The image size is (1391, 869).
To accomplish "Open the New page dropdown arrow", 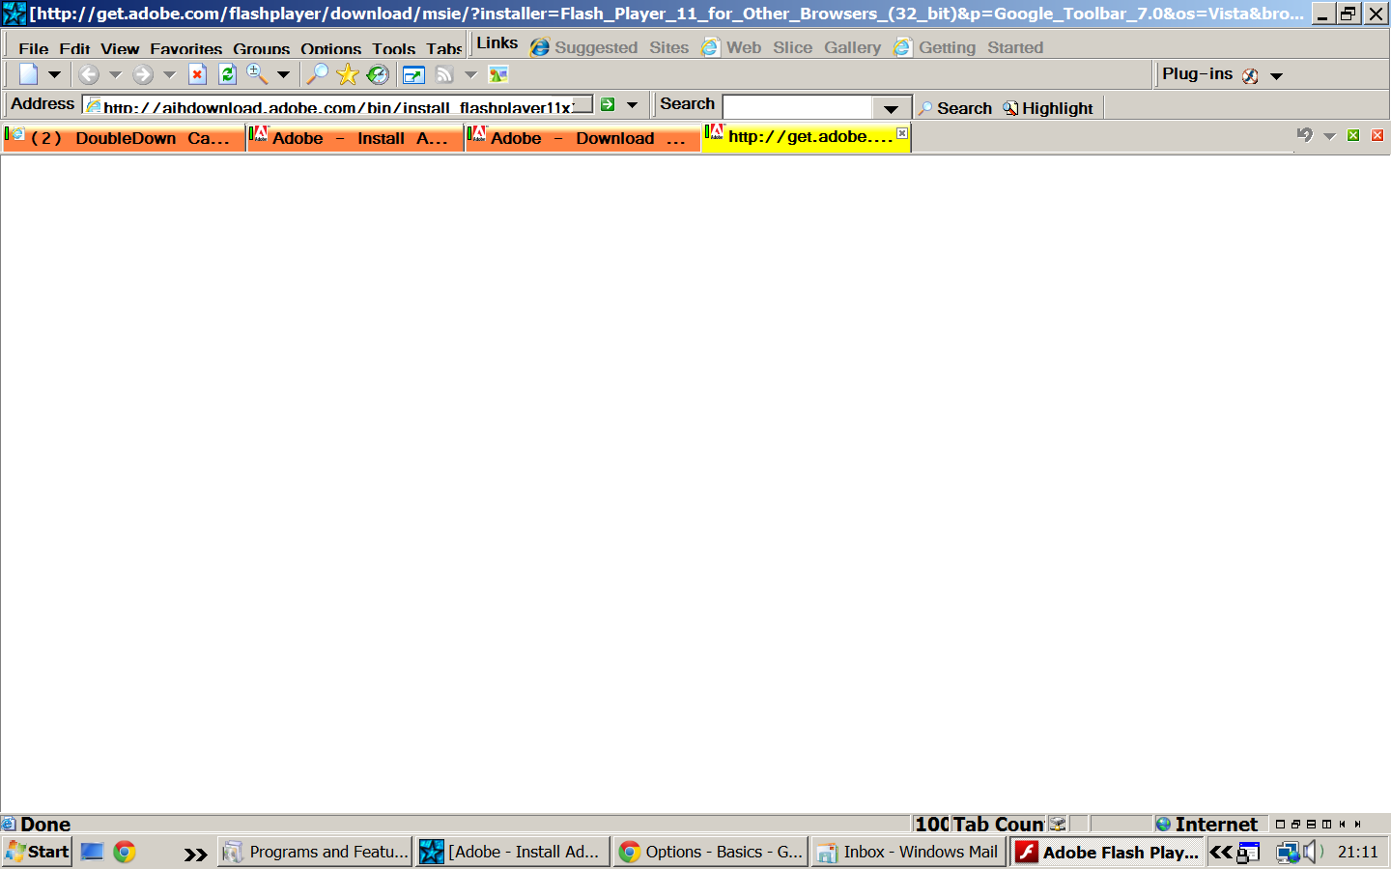I will point(54,74).
